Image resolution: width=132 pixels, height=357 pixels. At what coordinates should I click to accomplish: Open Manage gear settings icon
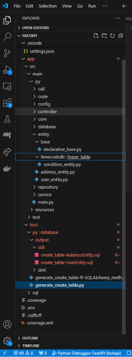click(x=7, y=341)
